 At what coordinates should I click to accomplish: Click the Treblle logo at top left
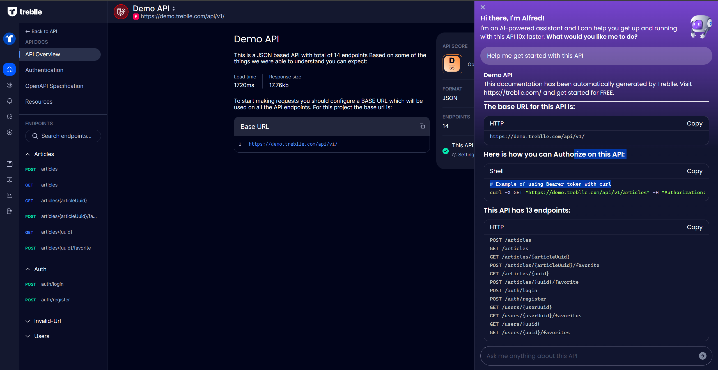coord(25,12)
